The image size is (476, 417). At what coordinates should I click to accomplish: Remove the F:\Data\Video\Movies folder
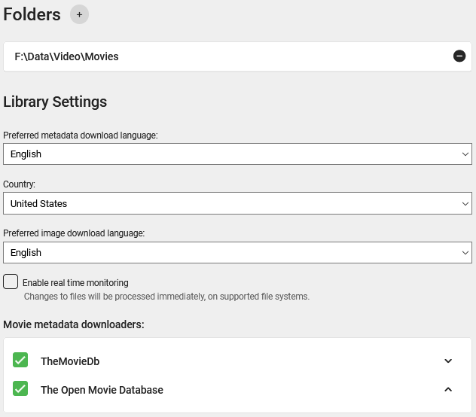459,56
